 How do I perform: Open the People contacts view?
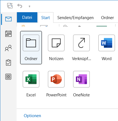pyautogui.click(x=8, y=48)
